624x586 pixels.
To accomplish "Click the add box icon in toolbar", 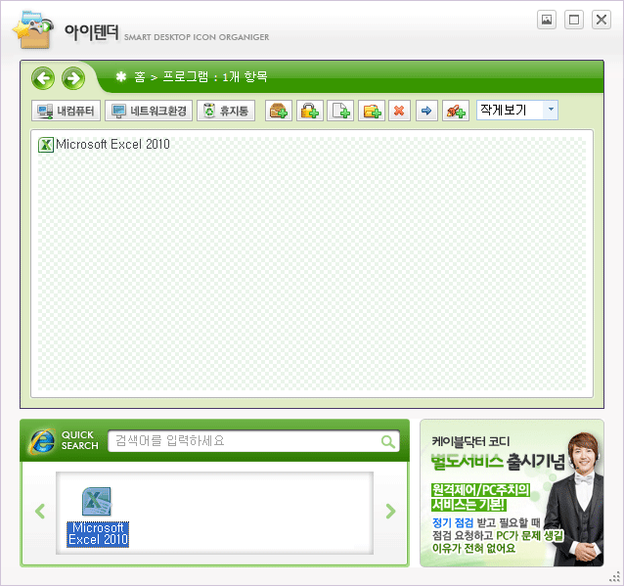I will pos(279,112).
